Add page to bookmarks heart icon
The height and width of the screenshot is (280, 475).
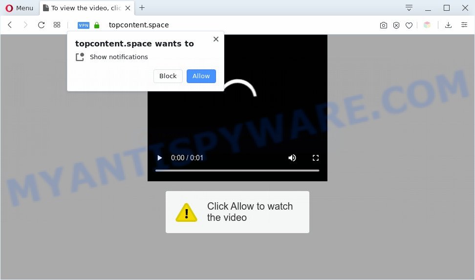coord(409,25)
